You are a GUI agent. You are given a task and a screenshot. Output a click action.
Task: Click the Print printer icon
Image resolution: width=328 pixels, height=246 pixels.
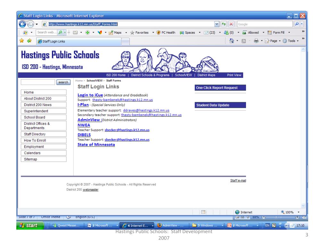point(256,41)
